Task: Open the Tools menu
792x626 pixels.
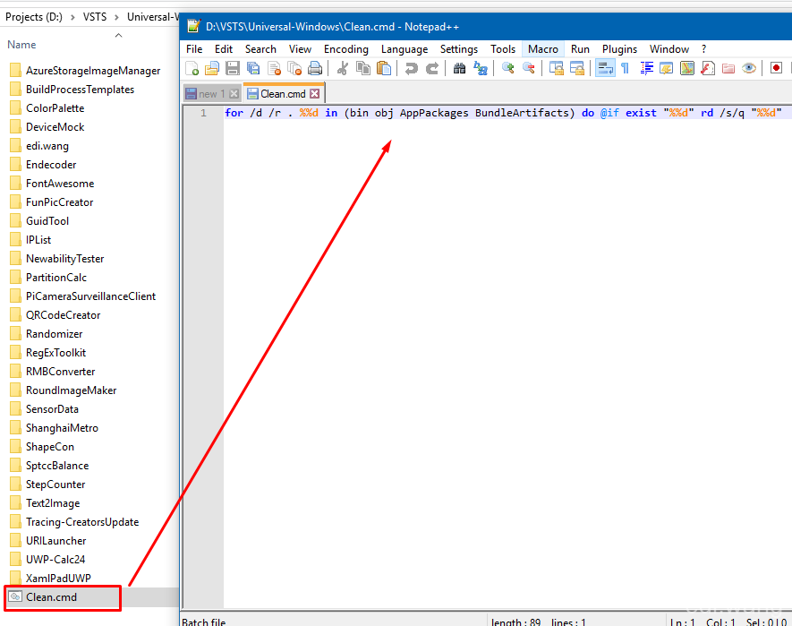Action: (x=503, y=49)
